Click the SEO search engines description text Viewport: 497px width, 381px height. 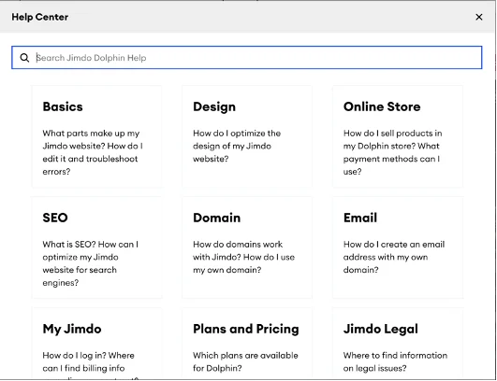91,263
